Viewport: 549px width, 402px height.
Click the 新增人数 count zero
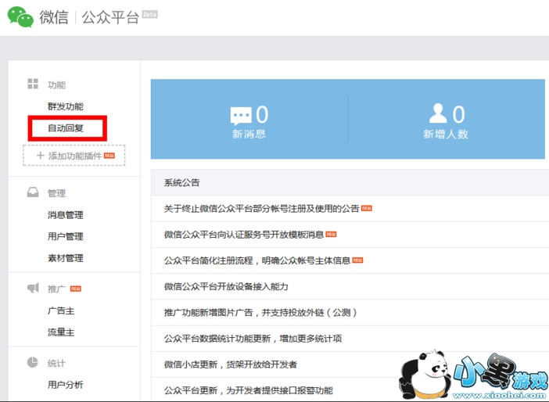click(x=458, y=114)
